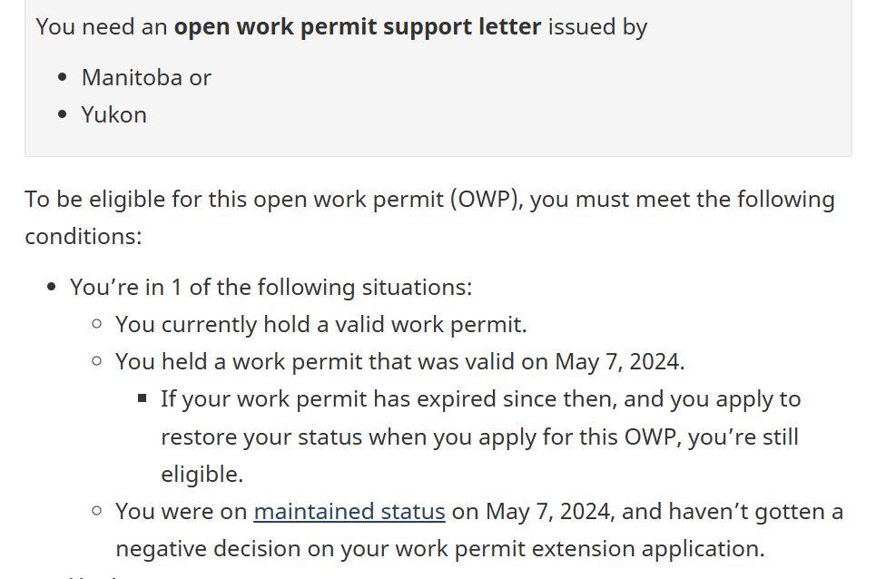Click the "(OWP)" abbreviation in the eligibility paragraph

(x=485, y=200)
